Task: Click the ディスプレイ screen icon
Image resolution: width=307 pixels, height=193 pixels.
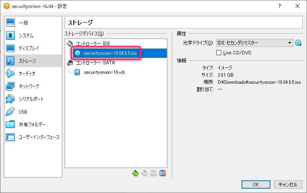Action: (10, 48)
